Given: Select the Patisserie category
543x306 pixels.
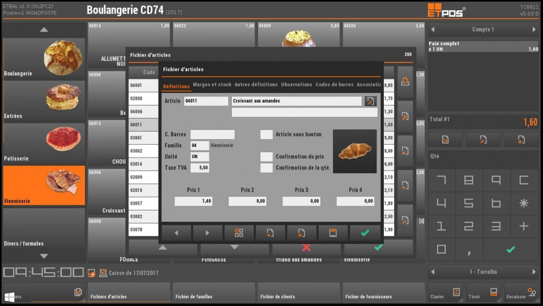Looking at the screenshot, I should click(x=44, y=144).
